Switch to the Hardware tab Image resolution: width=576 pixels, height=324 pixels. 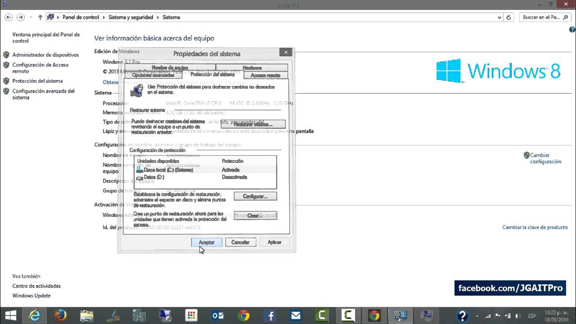(252, 68)
